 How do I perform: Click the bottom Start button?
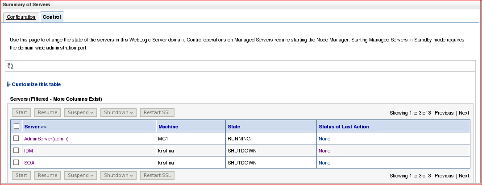pos(21,176)
